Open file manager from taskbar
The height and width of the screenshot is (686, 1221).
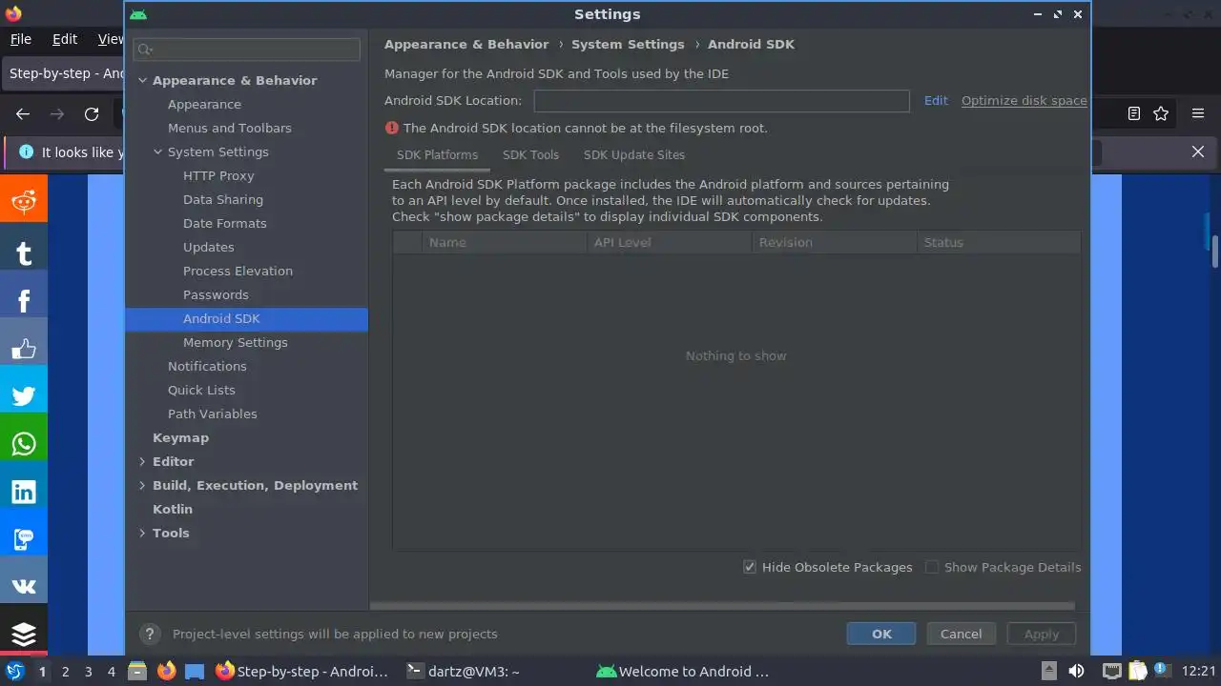coord(137,671)
